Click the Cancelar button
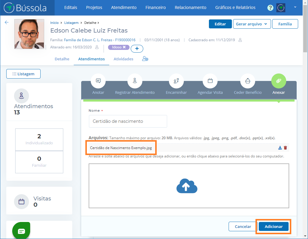The image size is (308, 239). (243, 226)
